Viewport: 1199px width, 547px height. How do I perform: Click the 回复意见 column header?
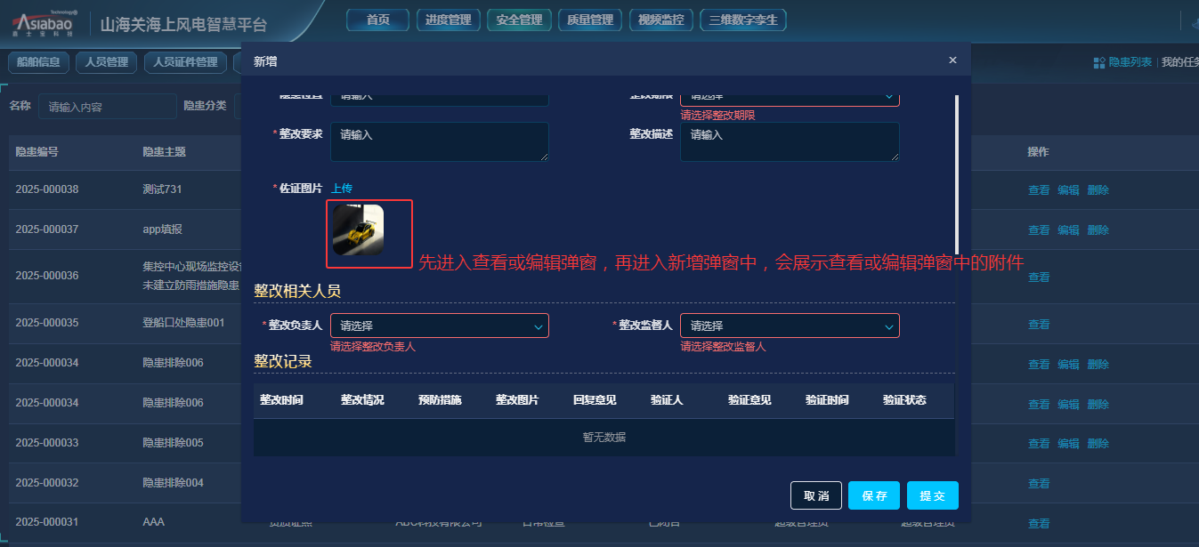coord(595,400)
